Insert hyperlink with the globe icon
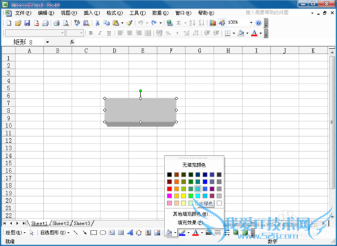The width and height of the screenshot is (337, 246). [170, 23]
